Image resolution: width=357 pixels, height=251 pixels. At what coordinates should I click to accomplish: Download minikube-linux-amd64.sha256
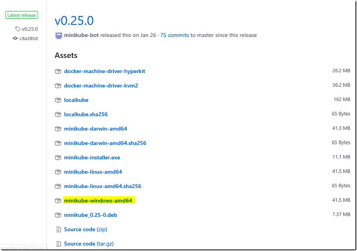pos(102,187)
